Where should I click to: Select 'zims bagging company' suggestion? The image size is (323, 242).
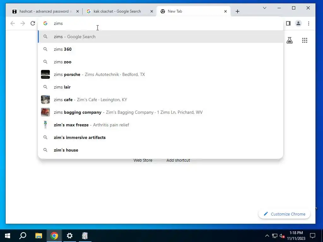point(161,112)
